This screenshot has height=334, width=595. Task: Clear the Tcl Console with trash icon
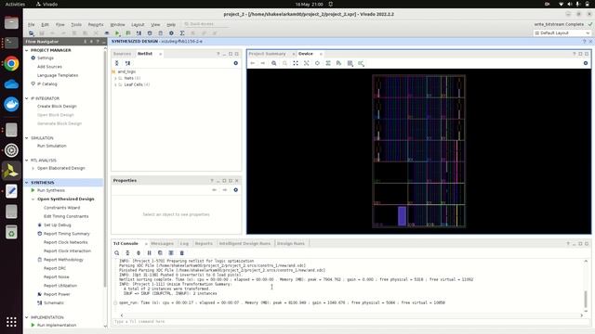pos(182,253)
